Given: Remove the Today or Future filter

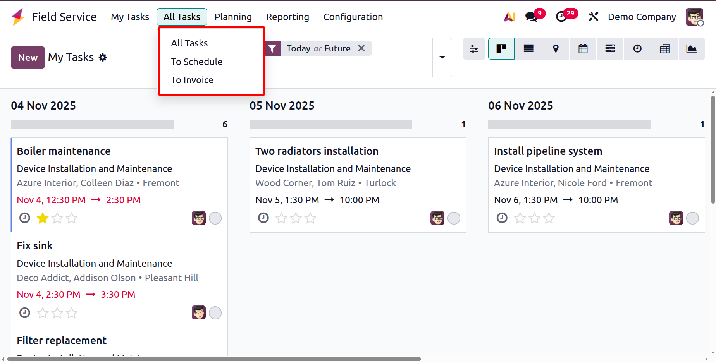Looking at the screenshot, I should (x=361, y=48).
